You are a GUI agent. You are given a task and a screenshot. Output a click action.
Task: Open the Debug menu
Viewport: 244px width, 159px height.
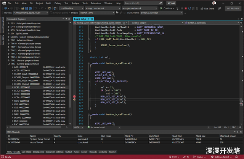[x=58, y=3]
